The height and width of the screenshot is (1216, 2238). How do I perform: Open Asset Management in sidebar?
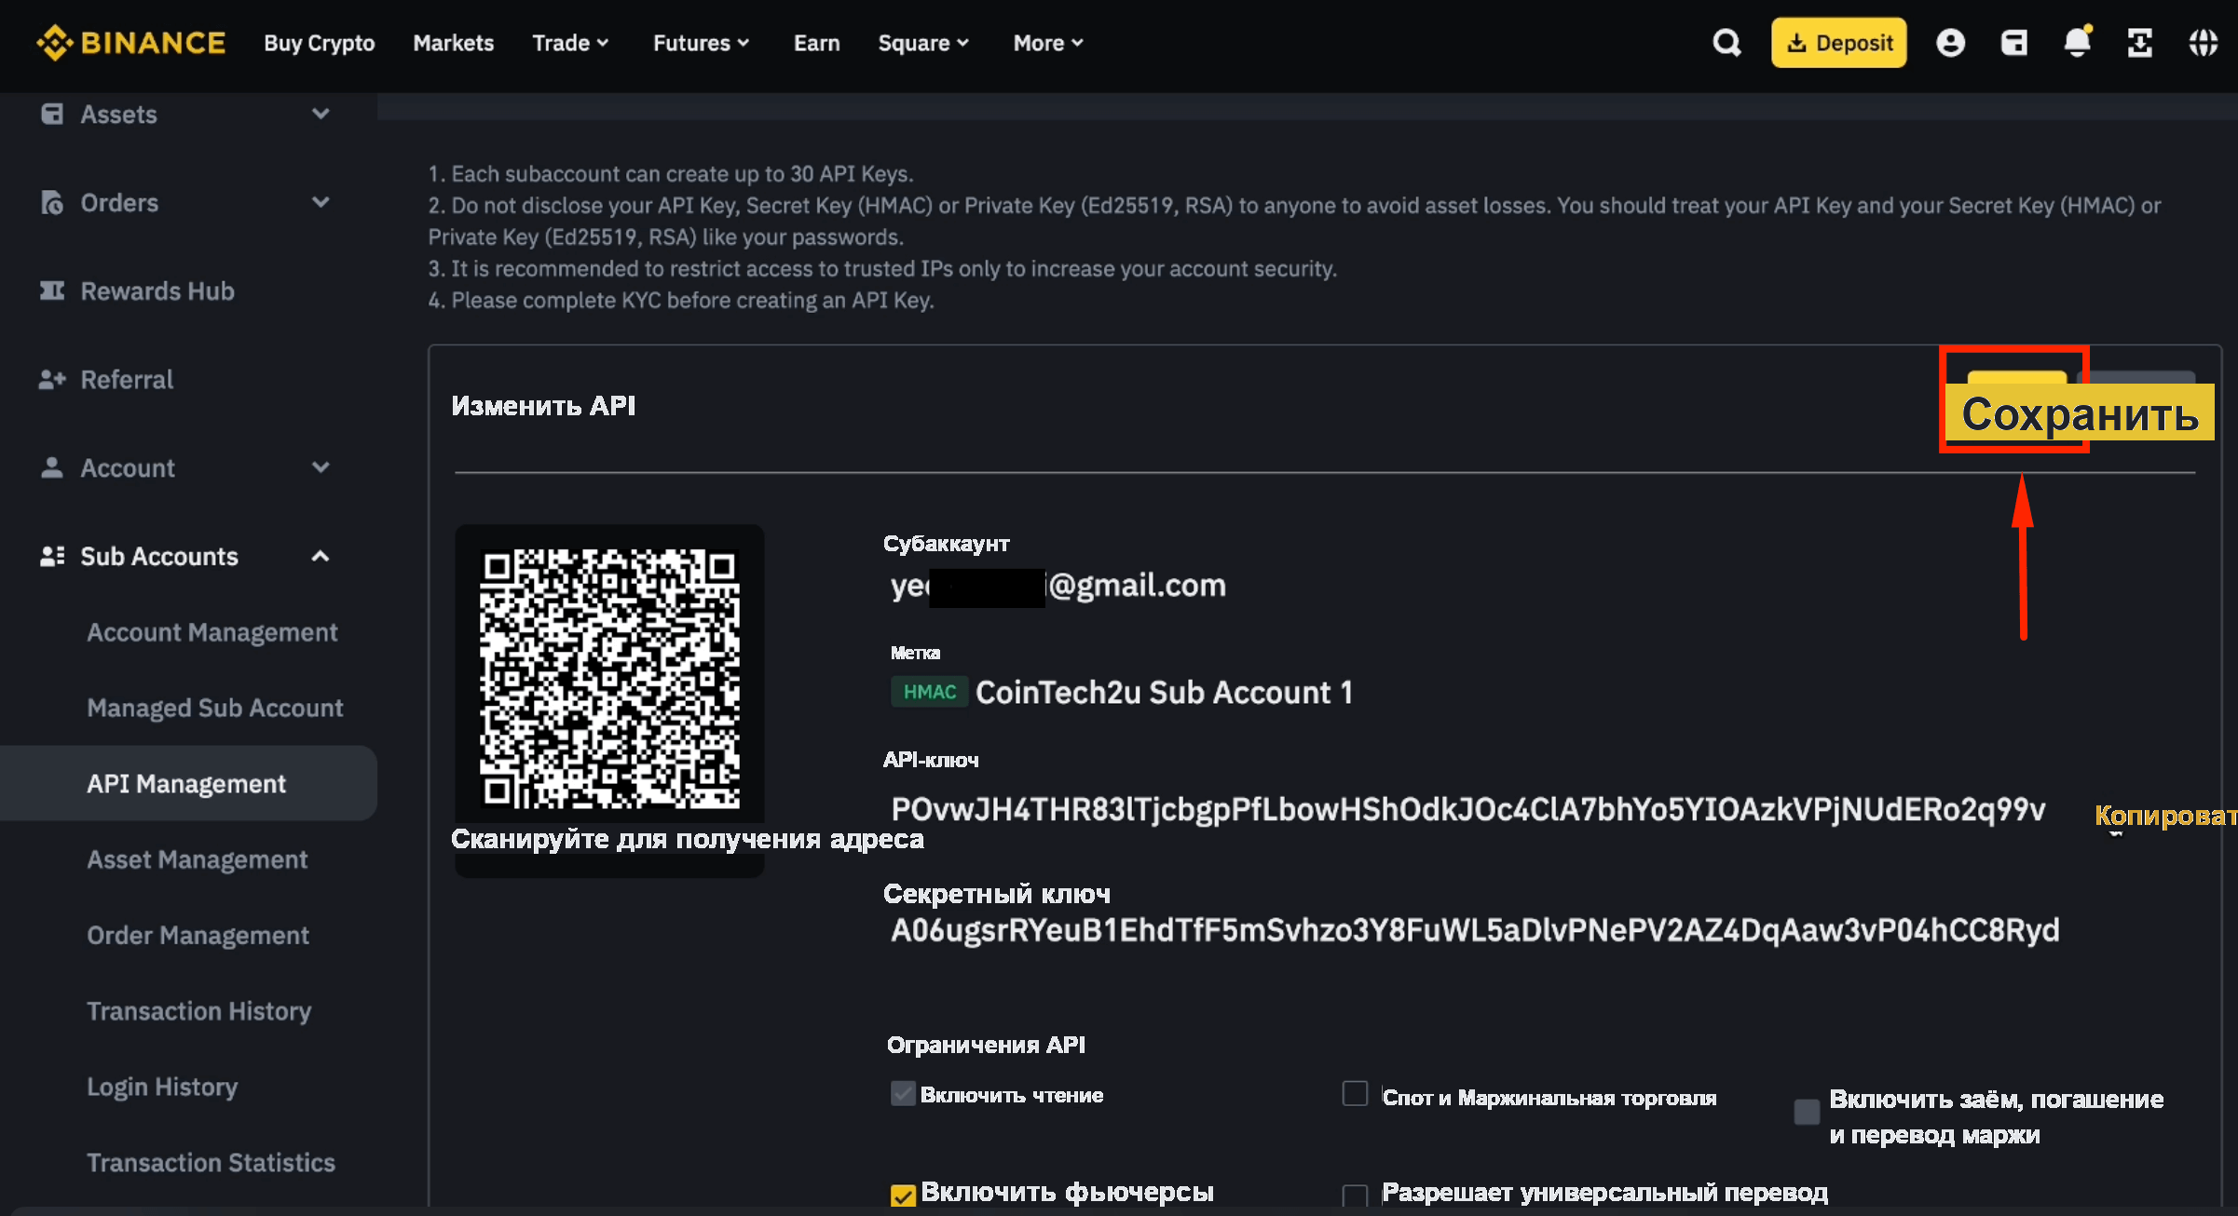(198, 859)
